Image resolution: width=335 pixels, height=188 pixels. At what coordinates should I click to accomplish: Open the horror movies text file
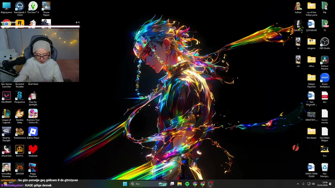point(325,116)
